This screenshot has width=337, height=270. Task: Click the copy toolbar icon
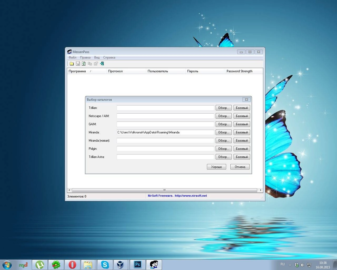point(90,64)
